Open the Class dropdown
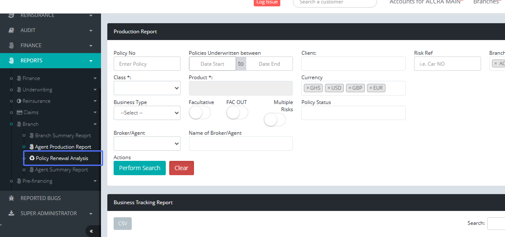Image resolution: width=505 pixels, height=237 pixels. click(147, 88)
